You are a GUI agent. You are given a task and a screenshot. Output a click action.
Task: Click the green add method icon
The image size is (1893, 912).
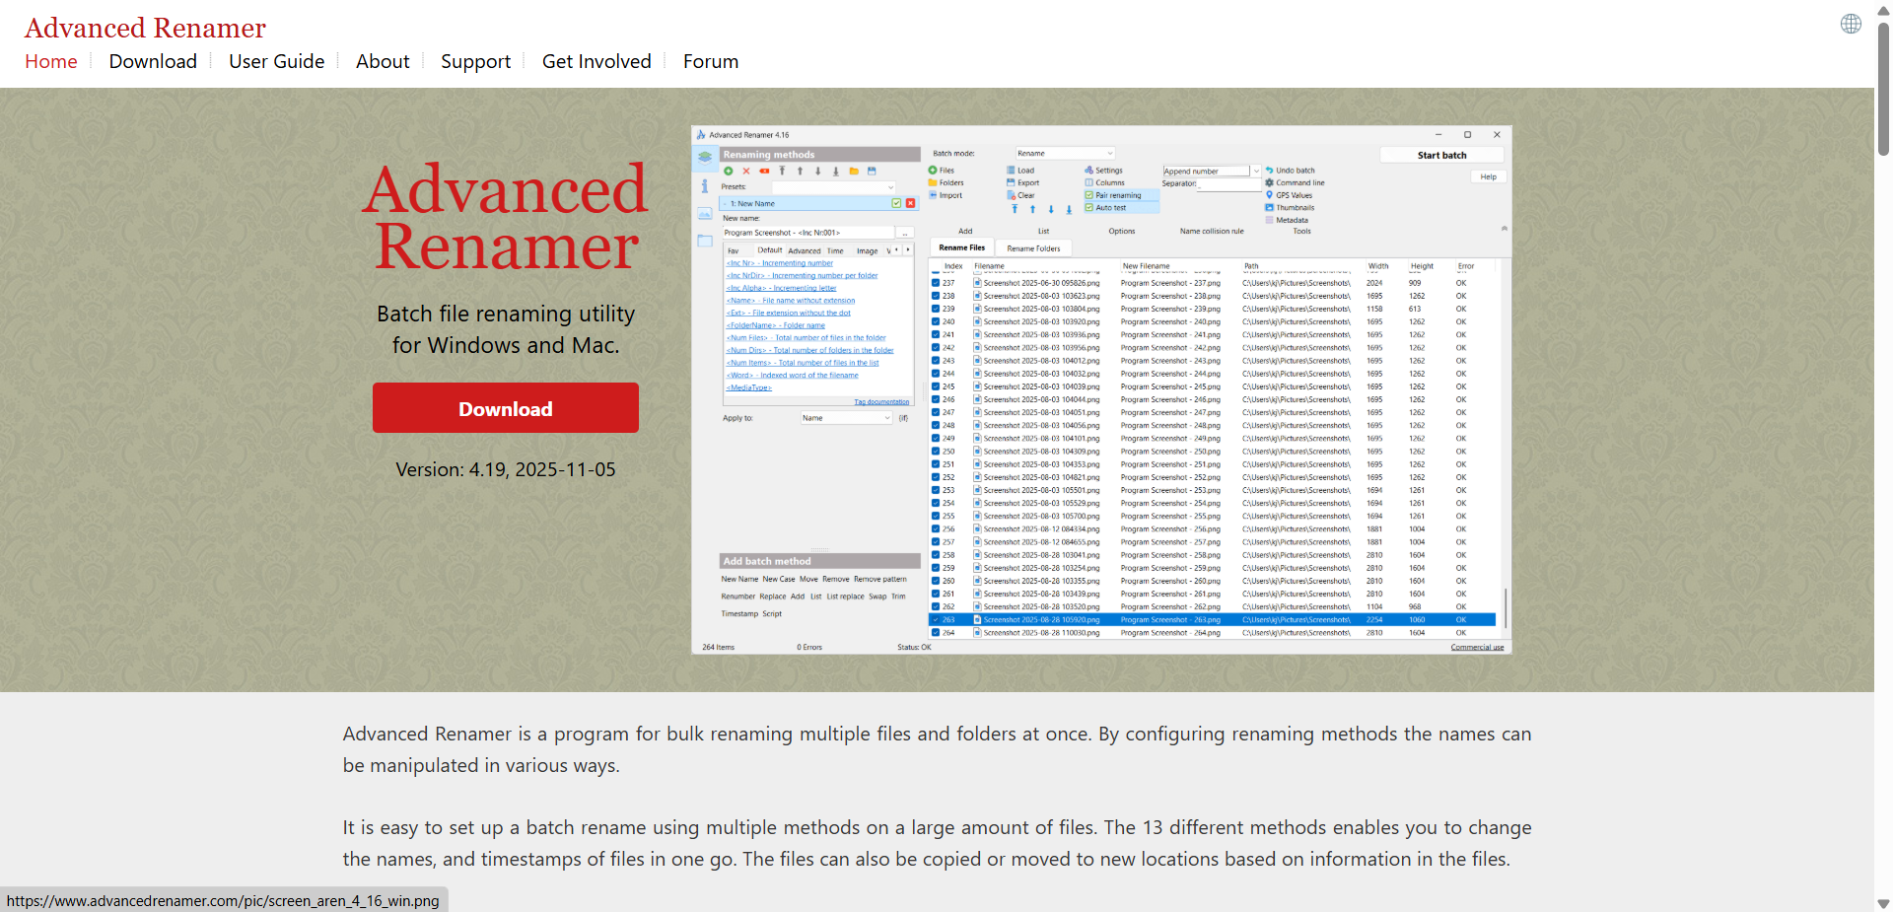pos(729,172)
